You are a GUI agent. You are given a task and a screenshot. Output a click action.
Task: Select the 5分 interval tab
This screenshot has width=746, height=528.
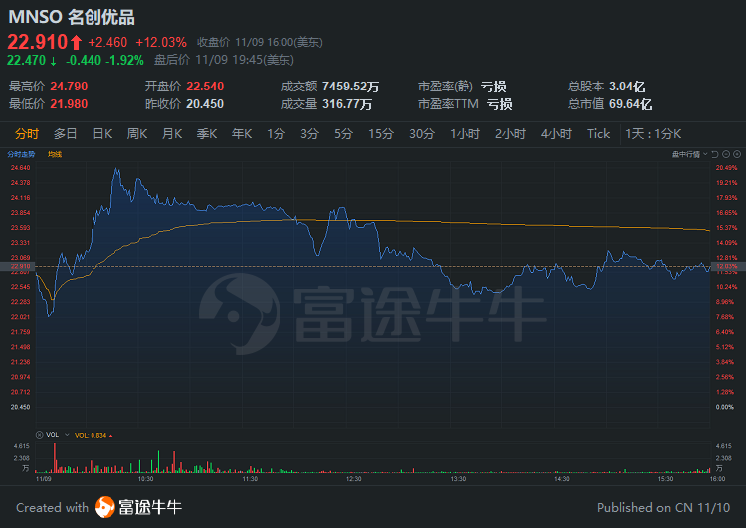point(343,134)
